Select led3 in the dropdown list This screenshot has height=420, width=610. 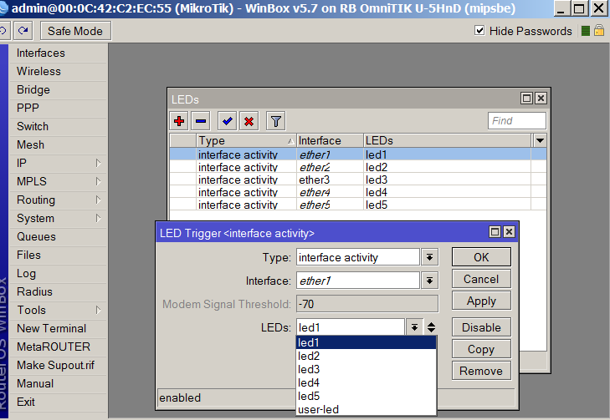[366, 370]
